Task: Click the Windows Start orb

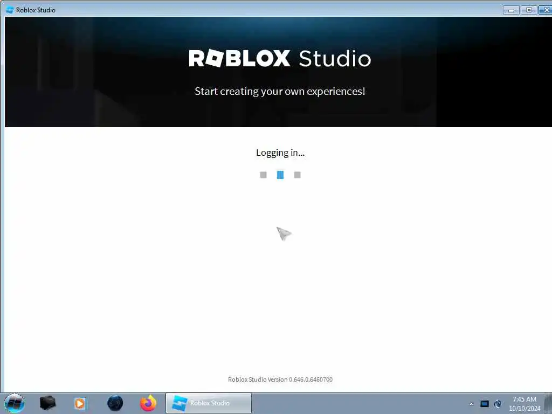Action: coord(15,403)
